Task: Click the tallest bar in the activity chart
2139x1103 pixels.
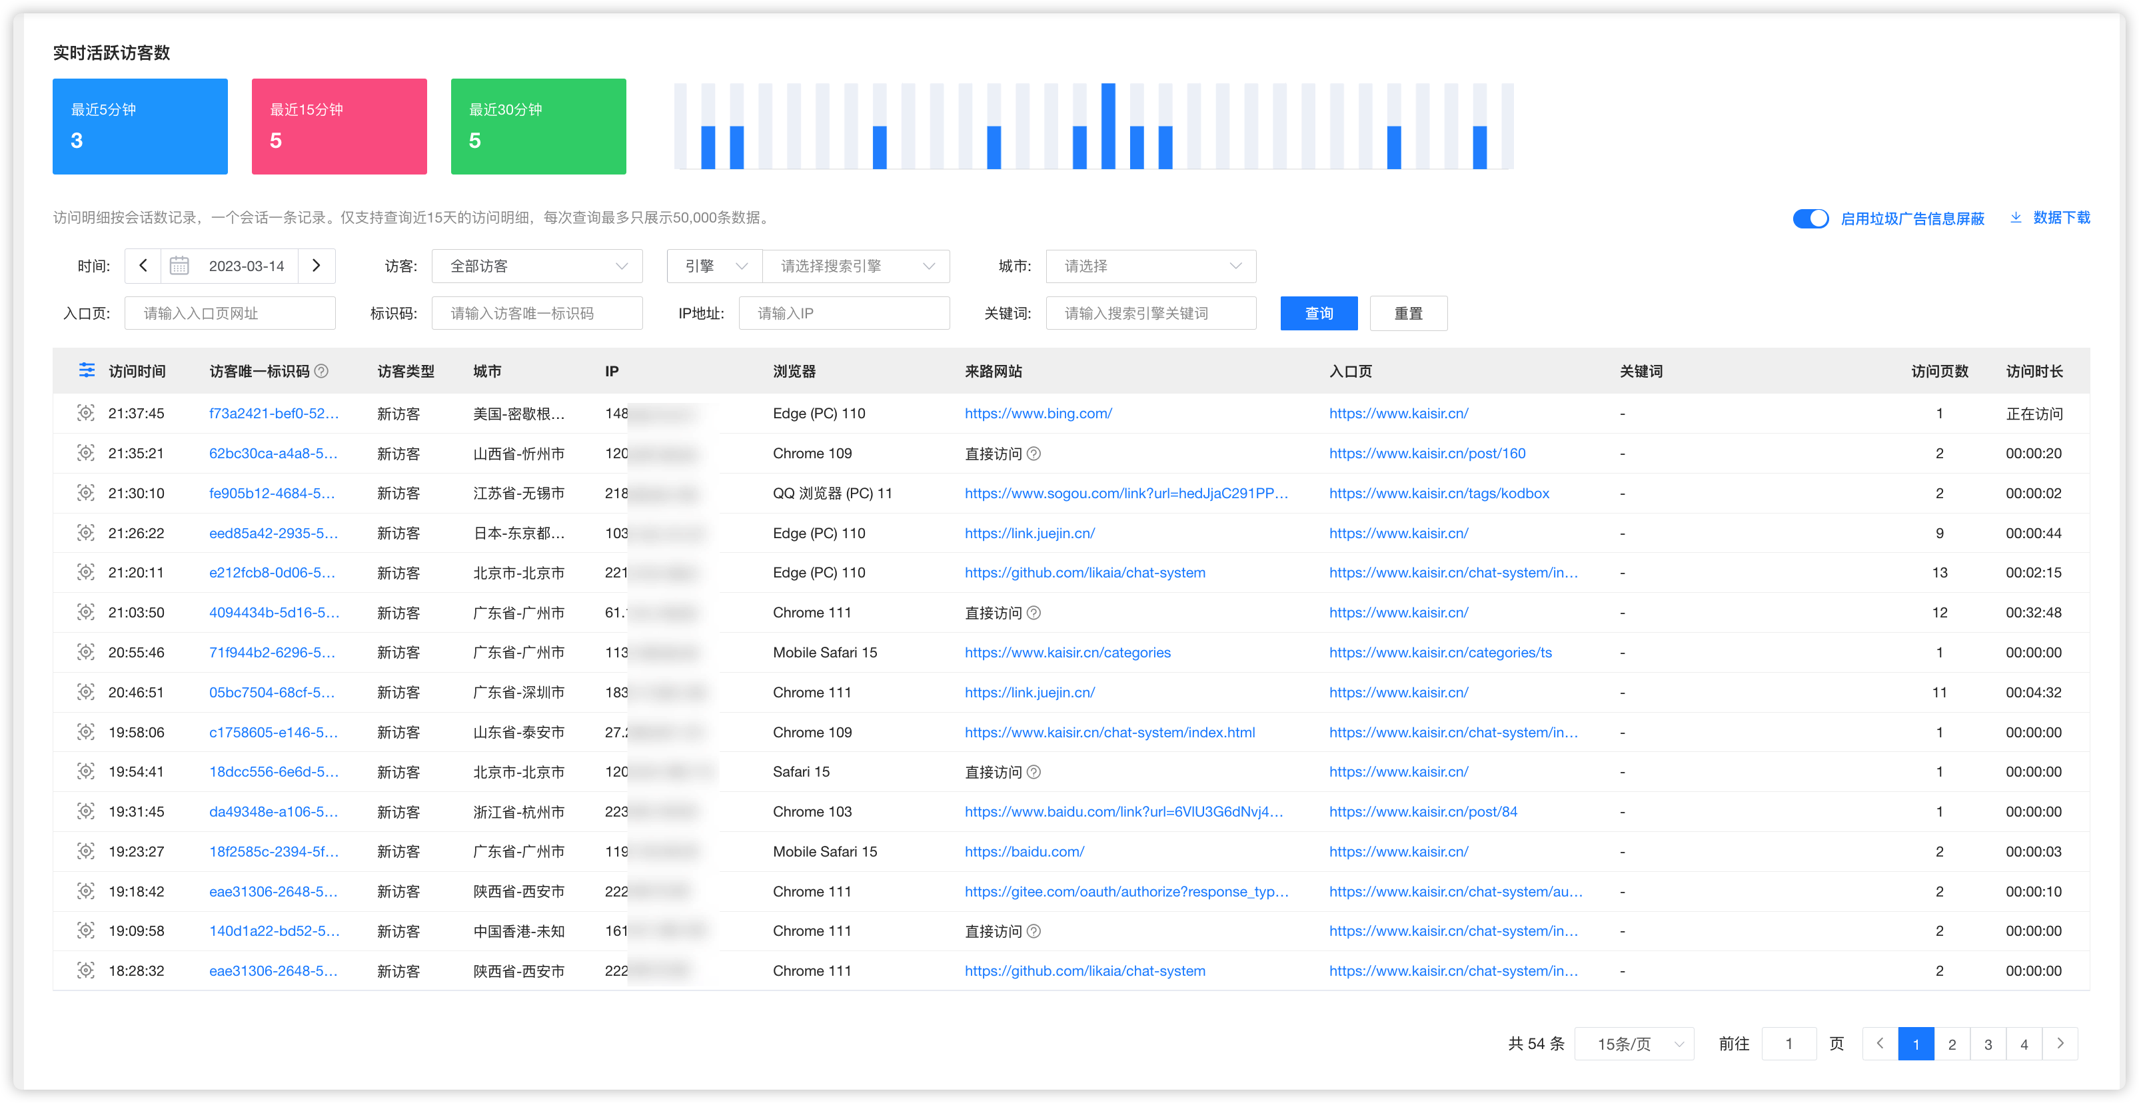Action: pyautogui.click(x=1107, y=126)
